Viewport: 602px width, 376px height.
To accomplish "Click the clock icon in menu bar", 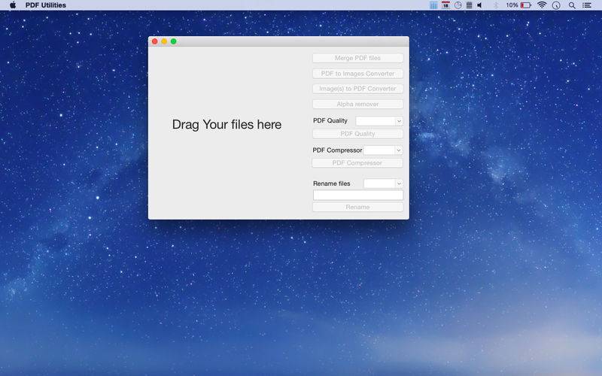I will [x=556, y=5].
